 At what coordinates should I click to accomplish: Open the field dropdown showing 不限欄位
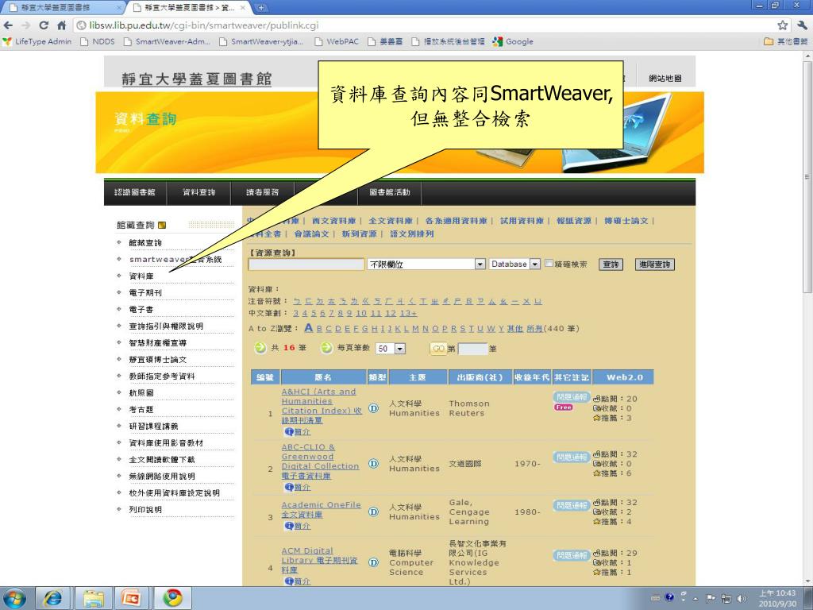(426, 264)
